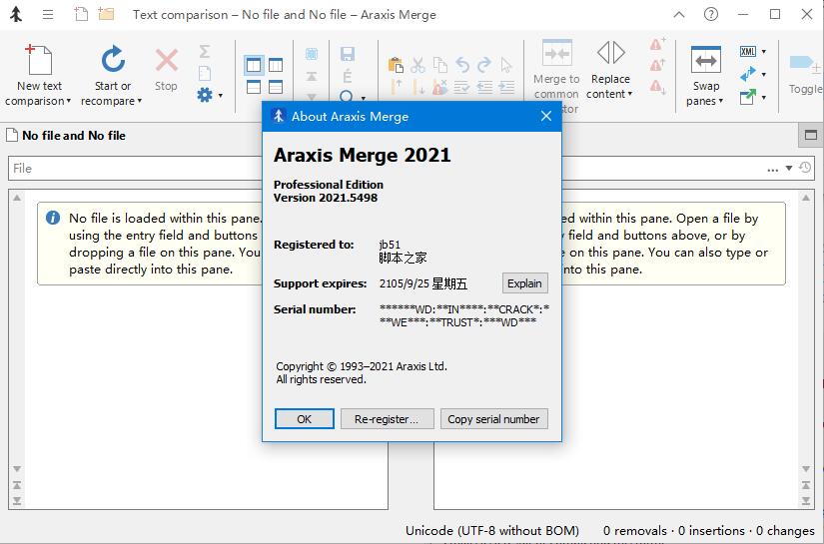Click the paste clipboard icon
Image resolution: width=824 pixels, height=544 pixels.
(x=396, y=65)
